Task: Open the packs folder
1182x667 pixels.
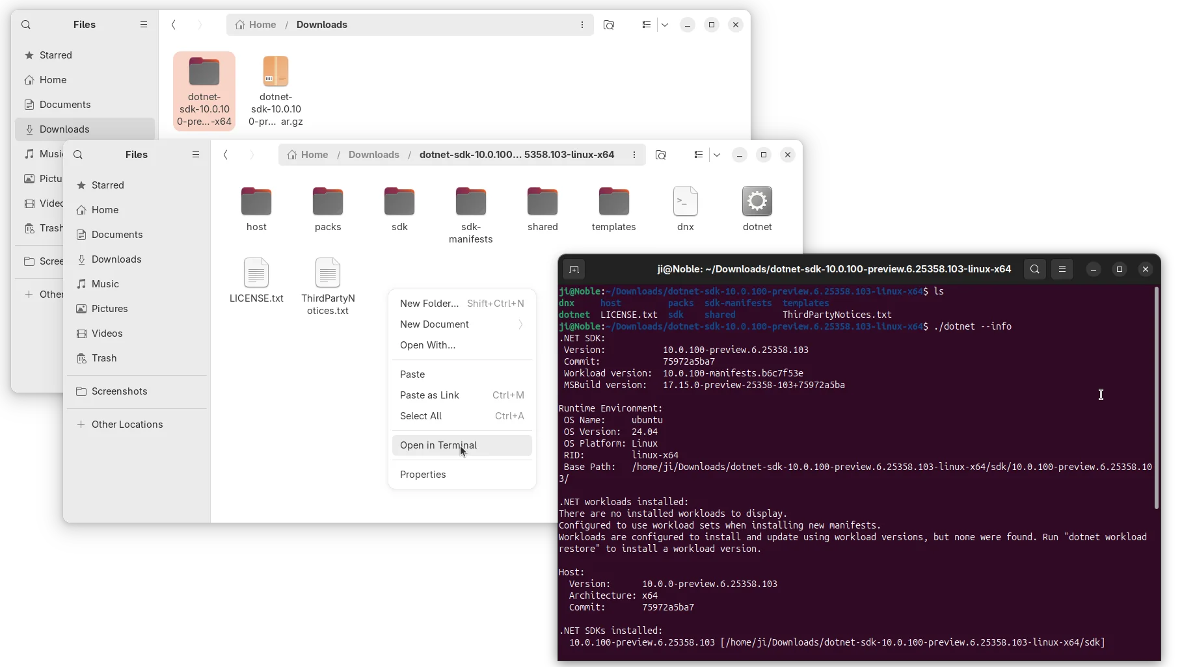Action: [x=328, y=209]
